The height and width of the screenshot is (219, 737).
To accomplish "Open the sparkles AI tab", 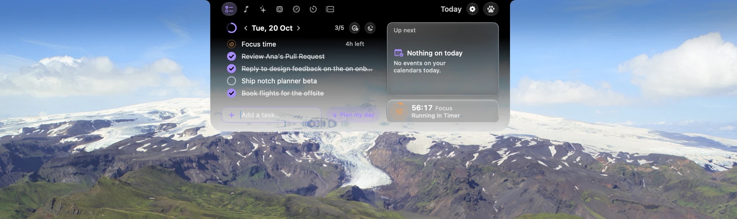I will pos(263,9).
